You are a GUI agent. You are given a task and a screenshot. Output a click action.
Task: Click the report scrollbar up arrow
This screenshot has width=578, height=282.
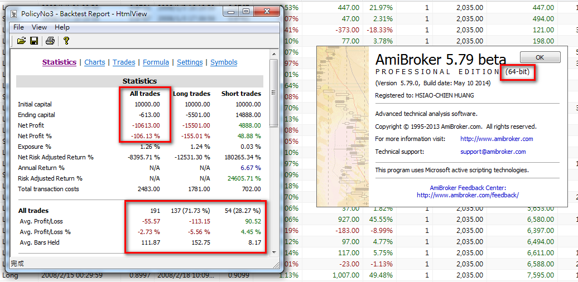[274, 55]
